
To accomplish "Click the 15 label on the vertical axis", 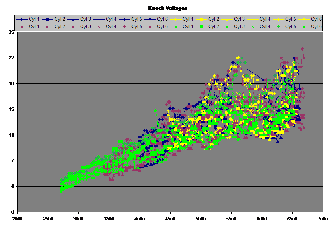I will pyautogui.click(x=11, y=109).
